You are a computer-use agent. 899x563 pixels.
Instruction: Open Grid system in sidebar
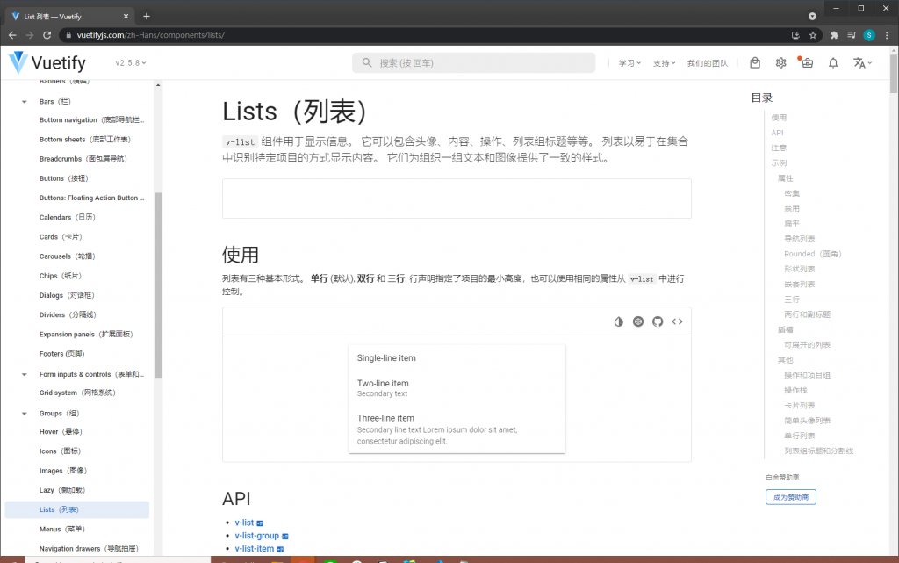point(77,393)
